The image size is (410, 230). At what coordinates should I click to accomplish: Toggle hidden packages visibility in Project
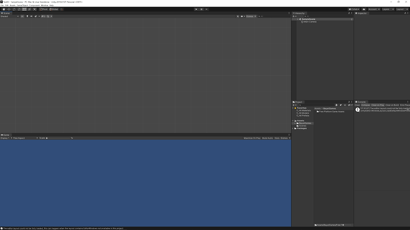[x=350, y=105]
